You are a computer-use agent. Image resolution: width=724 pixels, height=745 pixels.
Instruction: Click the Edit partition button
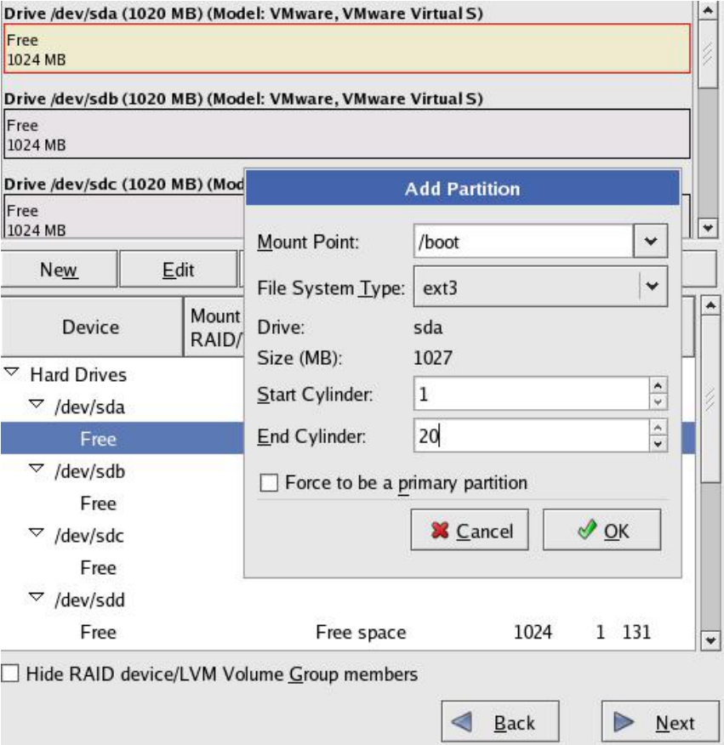click(x=179, y=270)
